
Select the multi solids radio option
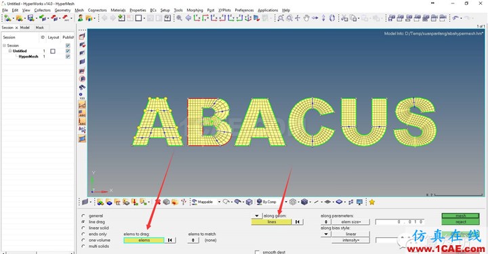[x=83, y=247]
